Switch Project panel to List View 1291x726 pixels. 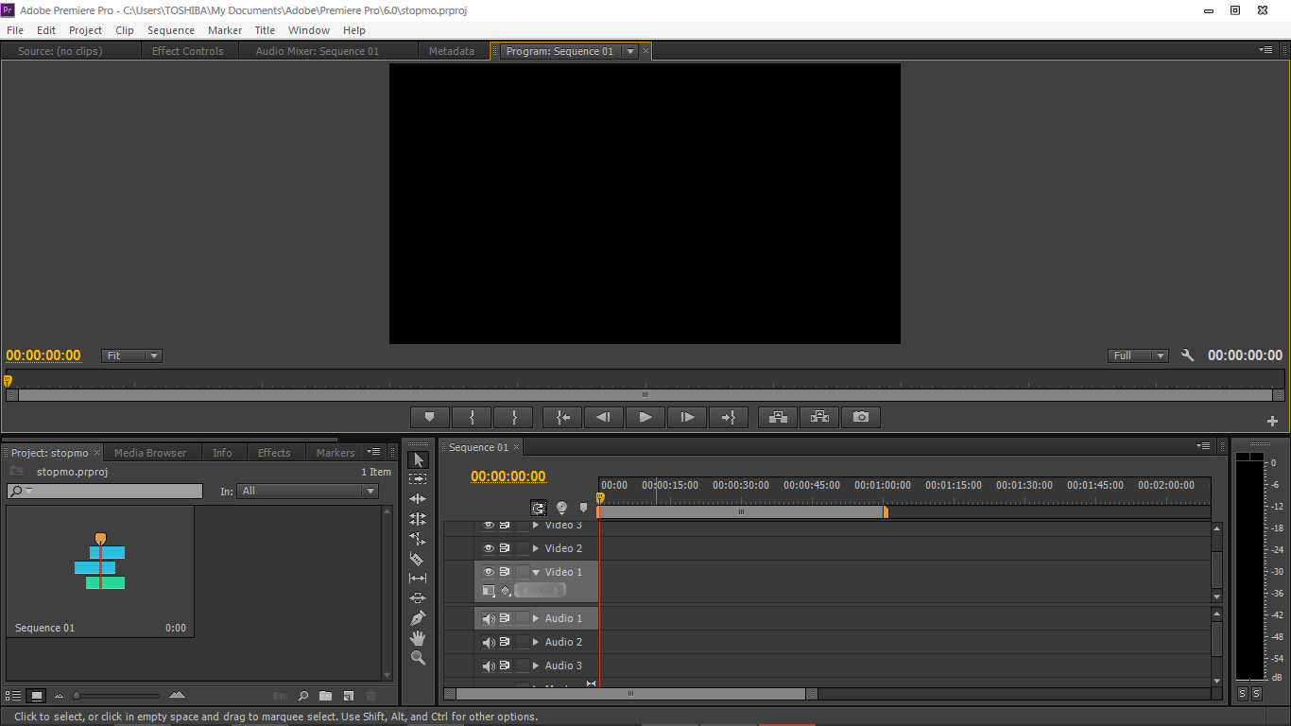pos(14,696)
